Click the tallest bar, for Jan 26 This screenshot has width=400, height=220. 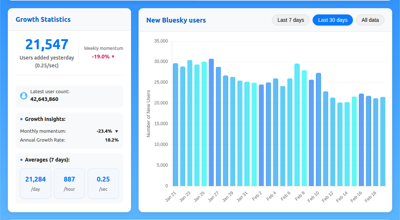pyautogui.click(x=211, y=122)
